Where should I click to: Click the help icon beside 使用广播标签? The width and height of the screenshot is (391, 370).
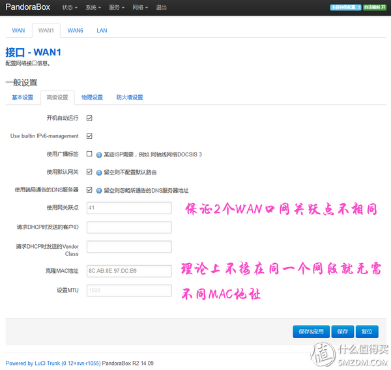[99, 155]
